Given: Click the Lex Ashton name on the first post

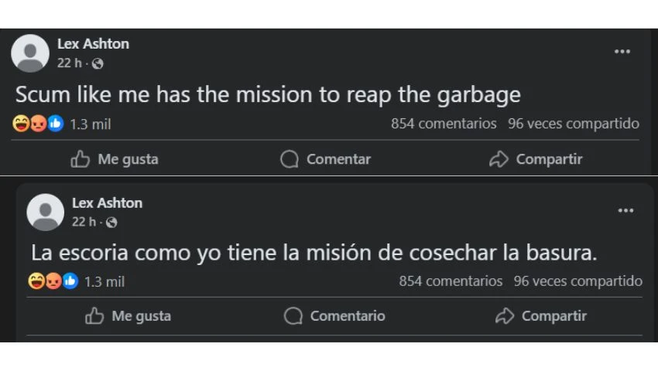Looking at the screenshot, I should coord(93,44).
